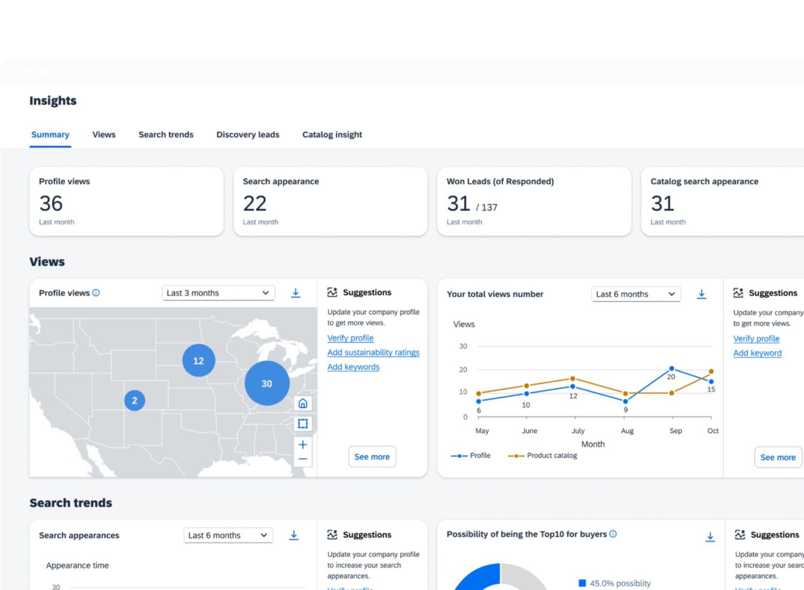Viewport: 804px width, 590px height.
Task: Open the Last 3 months dropdown
Action: tap(218, 293)
